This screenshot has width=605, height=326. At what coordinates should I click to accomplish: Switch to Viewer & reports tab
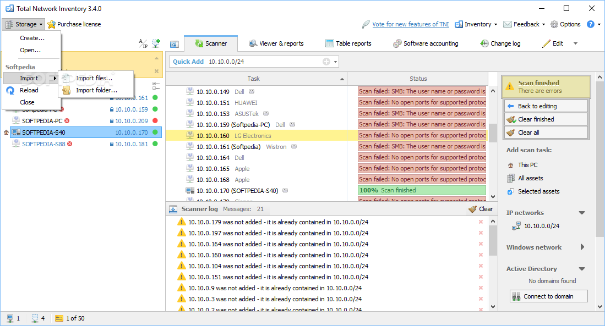(x=276, y=43)
